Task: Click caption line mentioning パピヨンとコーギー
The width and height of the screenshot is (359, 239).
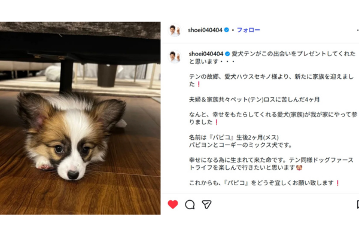Action: pyautogui.click(x=241, y=145)
